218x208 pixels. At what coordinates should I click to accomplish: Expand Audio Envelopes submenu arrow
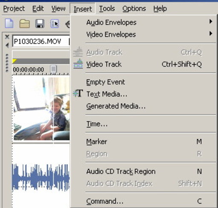pos(211,22)
